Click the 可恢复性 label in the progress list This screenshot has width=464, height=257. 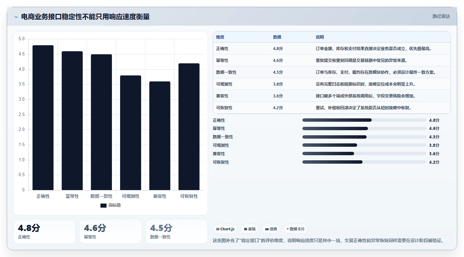[221, 162]
